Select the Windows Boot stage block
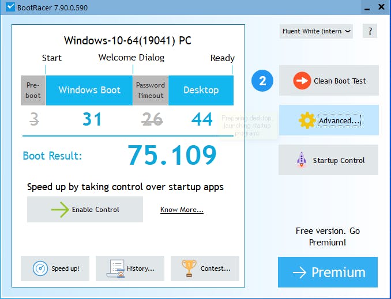The height and width of the screenshot is (299, 391). [x=89, y=90]
